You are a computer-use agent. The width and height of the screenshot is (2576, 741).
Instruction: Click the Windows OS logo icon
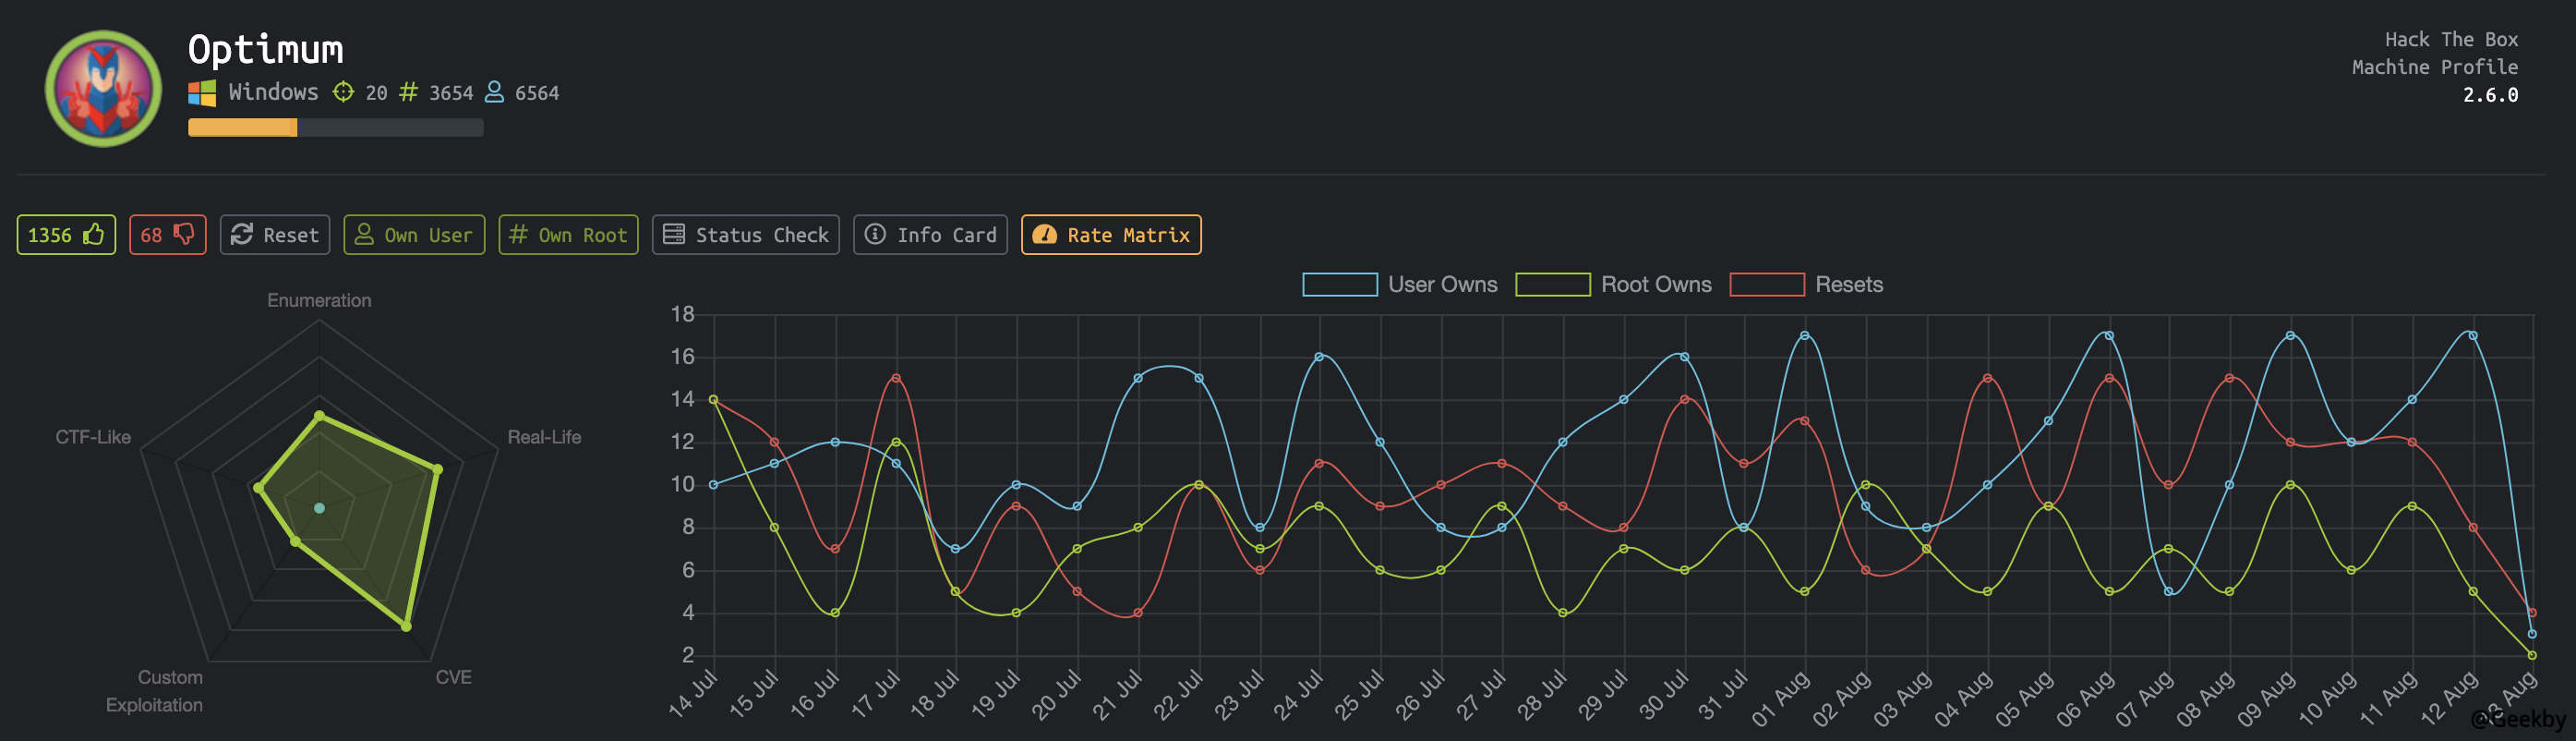202,93
